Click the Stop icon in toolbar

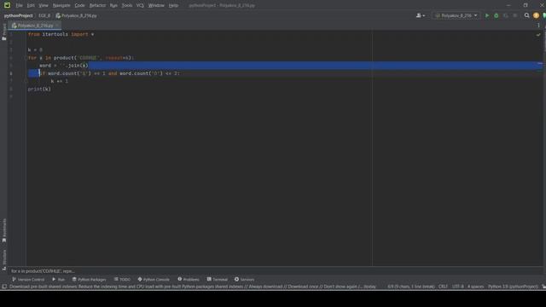[515, 15]
